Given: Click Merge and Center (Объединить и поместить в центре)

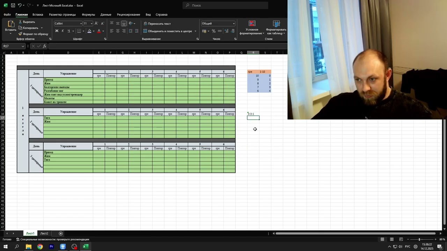Looking at the screenshot, I should click(168, 31).
